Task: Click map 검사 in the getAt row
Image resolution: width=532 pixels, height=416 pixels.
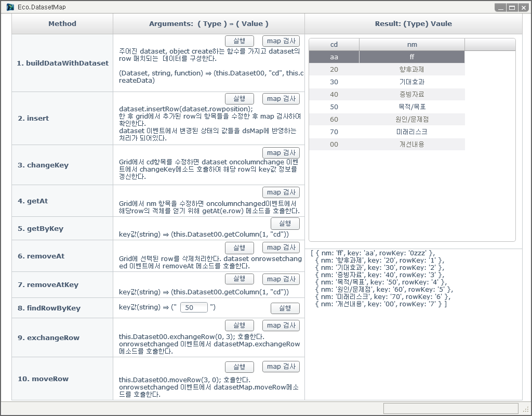Action: (x=281, y=192)
